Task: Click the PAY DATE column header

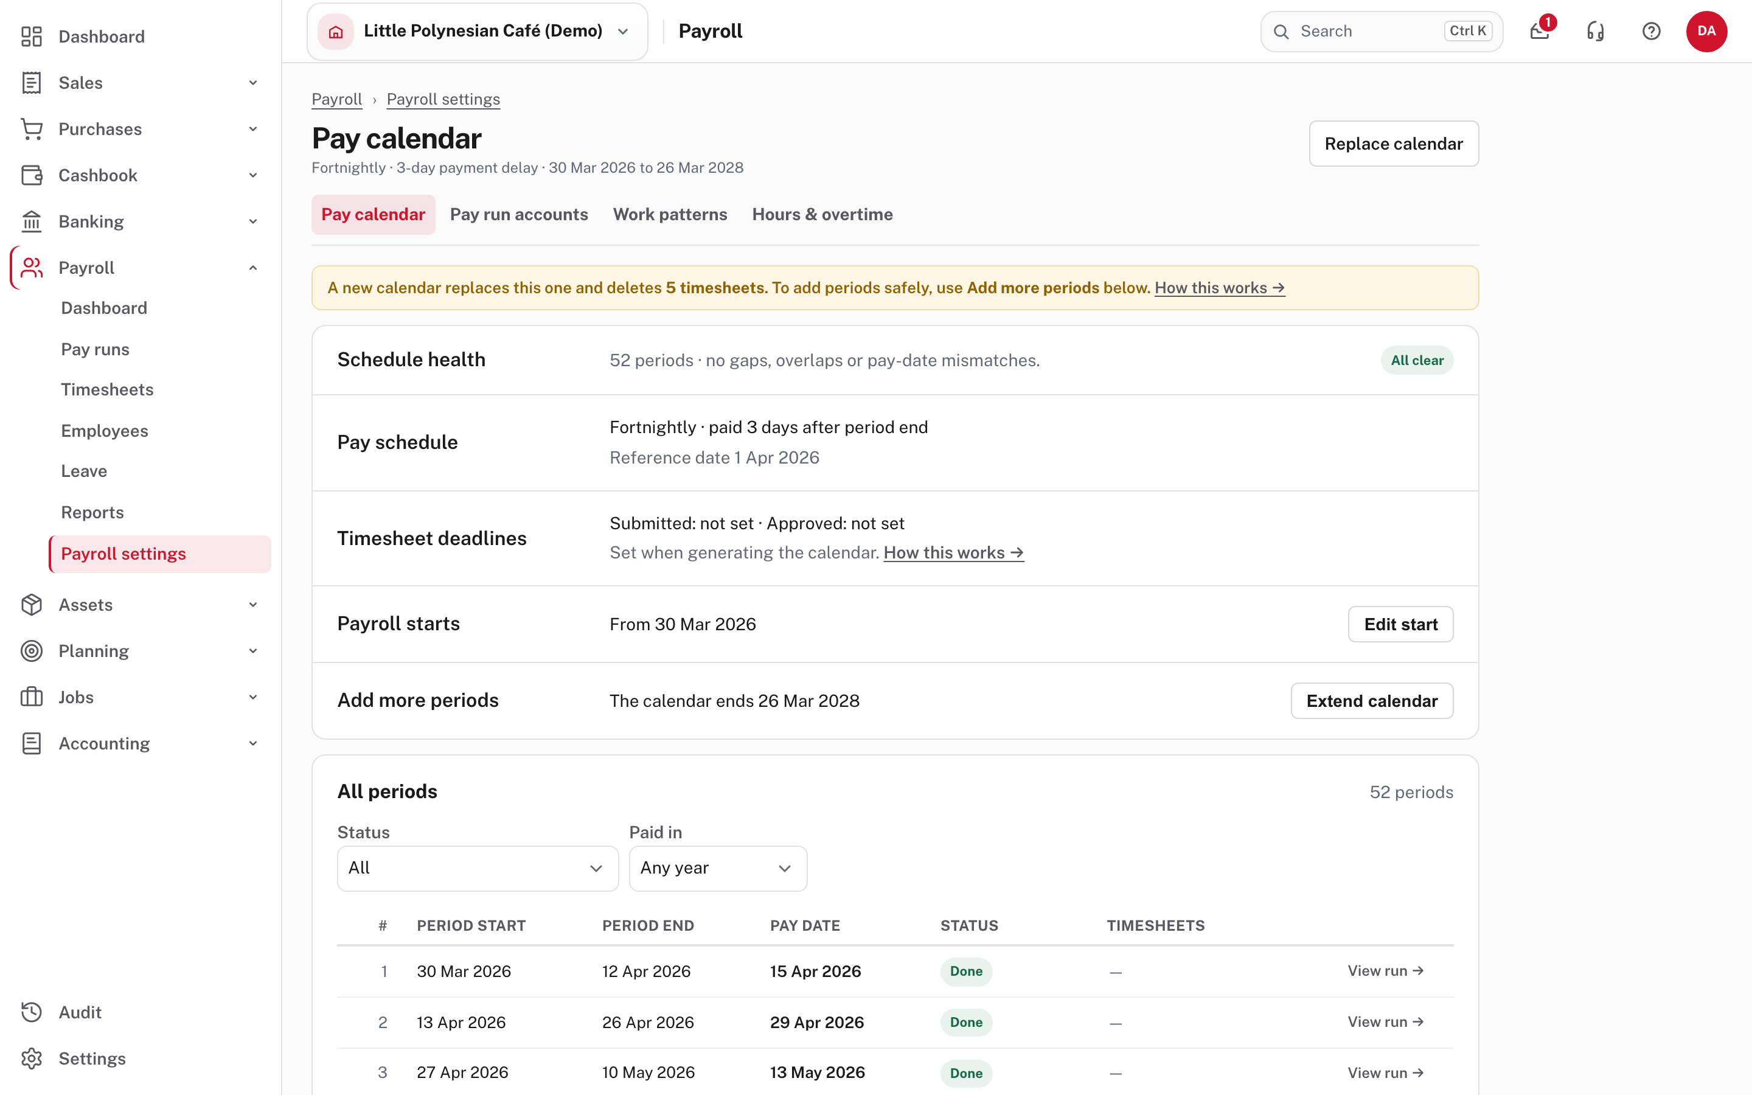Action: click(805, 925)
